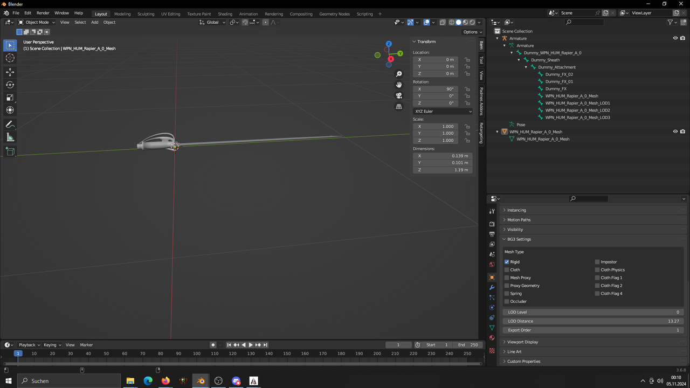Switch to the Shading workspace tab
The height and width of the screenshot is (388, 690).
pyautogui.click(x=225, y=13)
